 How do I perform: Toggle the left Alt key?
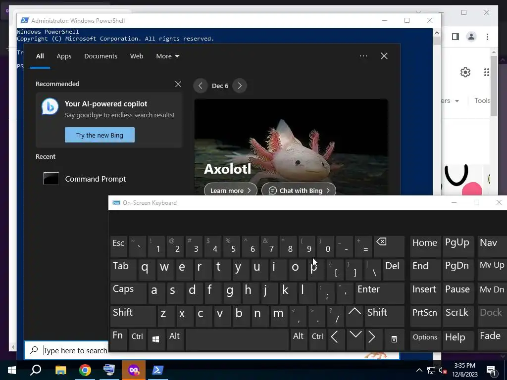click(x=175, y=339)
